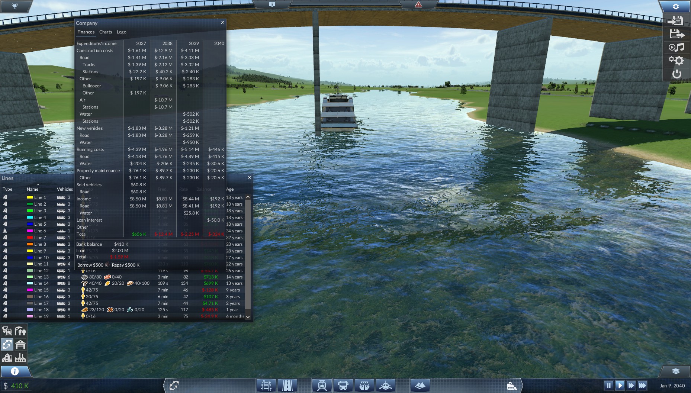Open the ship and harbor build menu

(x=364, y=386)
